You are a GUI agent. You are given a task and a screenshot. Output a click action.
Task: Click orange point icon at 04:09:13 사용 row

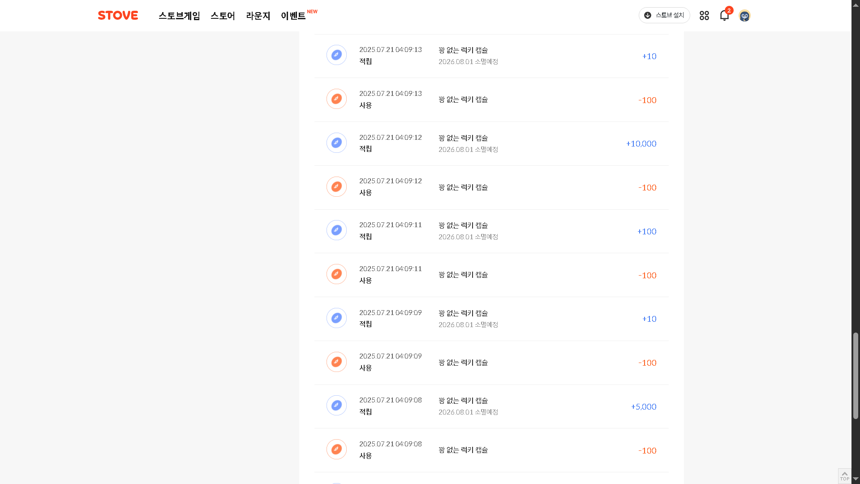(x=336, y=99)
